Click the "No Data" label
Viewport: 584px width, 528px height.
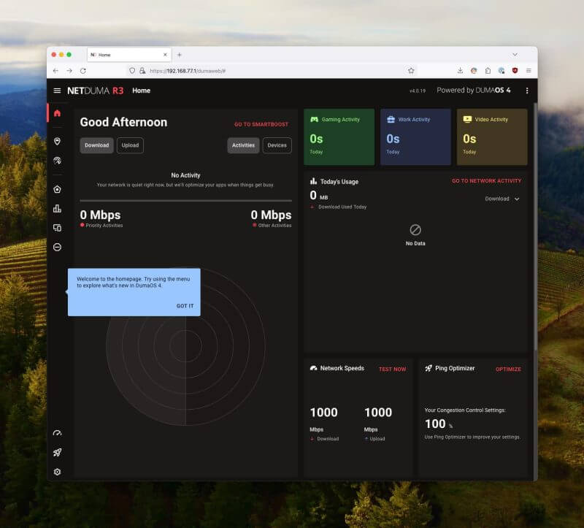(415, 243)
